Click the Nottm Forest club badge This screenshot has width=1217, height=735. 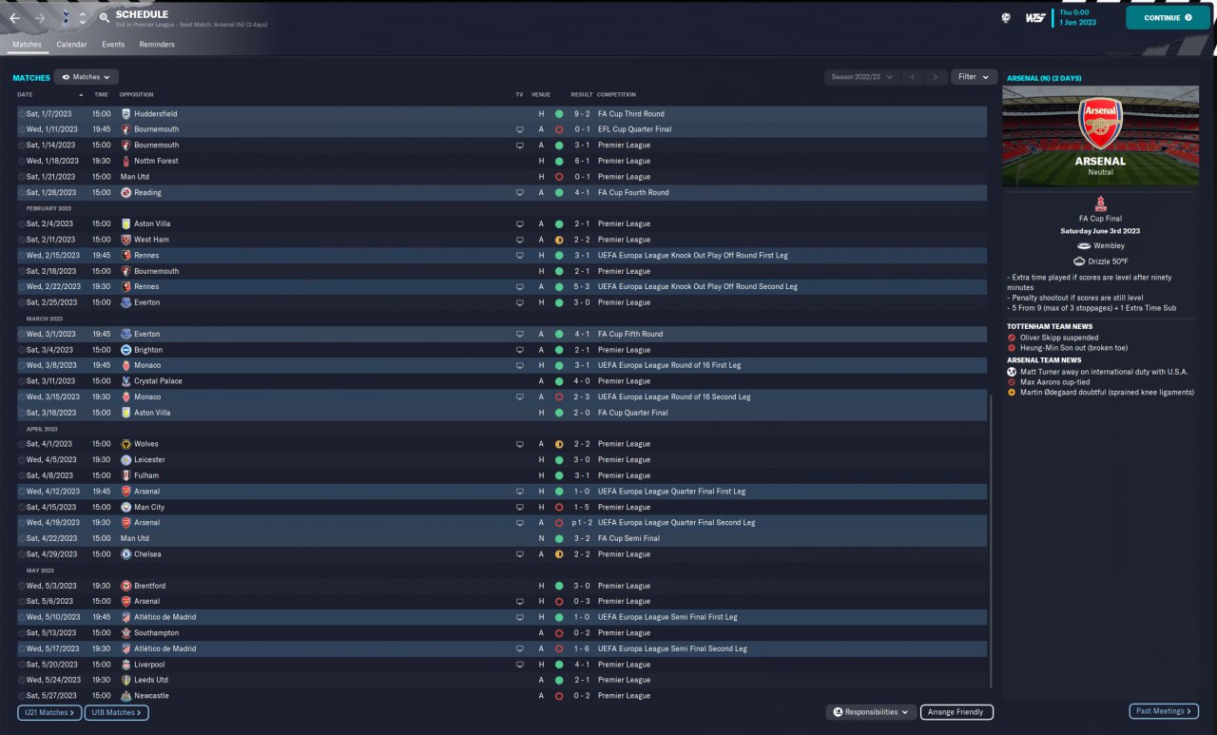126,161
